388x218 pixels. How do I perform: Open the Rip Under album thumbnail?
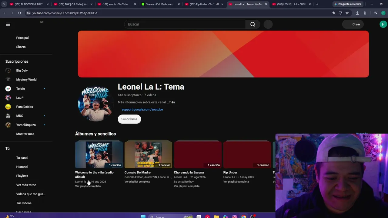point(247,155)
